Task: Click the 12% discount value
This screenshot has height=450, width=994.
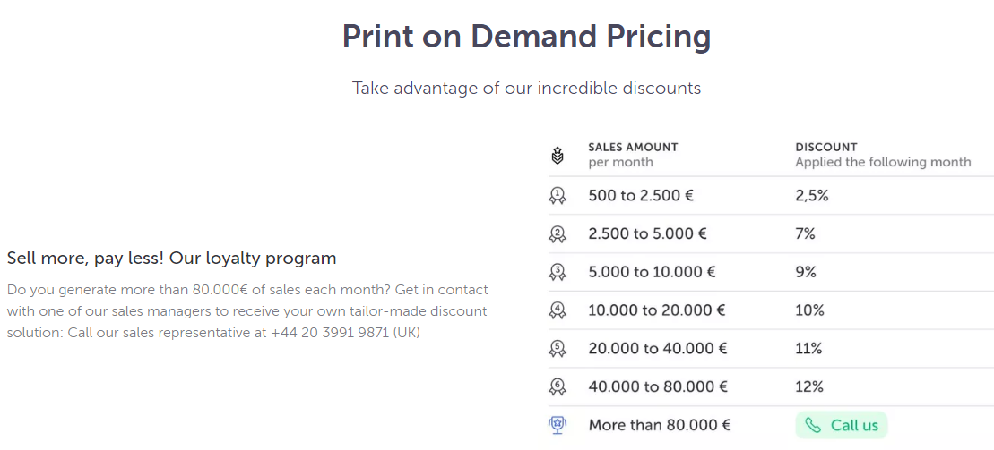Action: click(809, 386)
